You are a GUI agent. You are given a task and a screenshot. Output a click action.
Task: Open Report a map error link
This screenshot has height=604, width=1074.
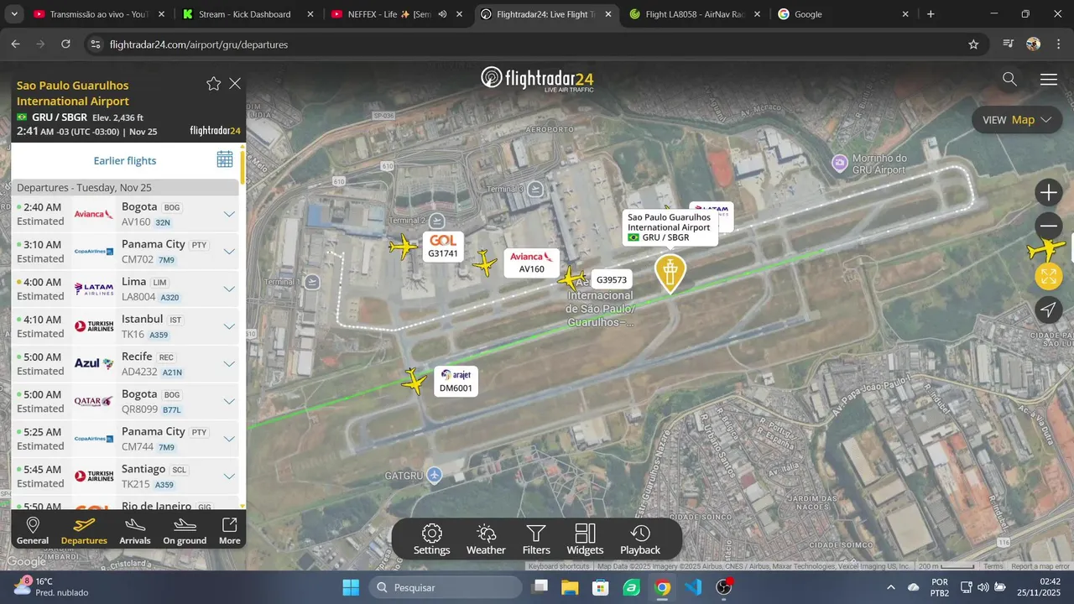pos(1040,566)
